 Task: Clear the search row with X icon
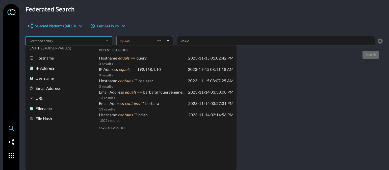[380, 41]
